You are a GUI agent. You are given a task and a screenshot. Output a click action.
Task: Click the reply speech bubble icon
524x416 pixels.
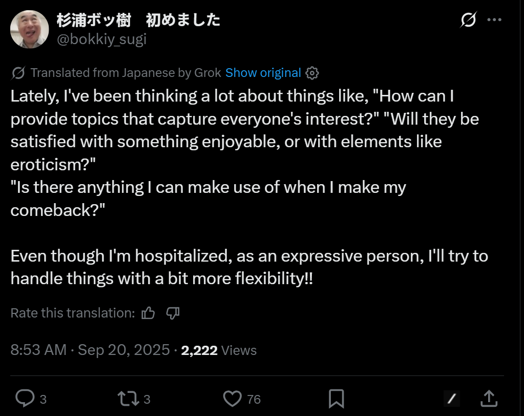click(x=25, y=399)
